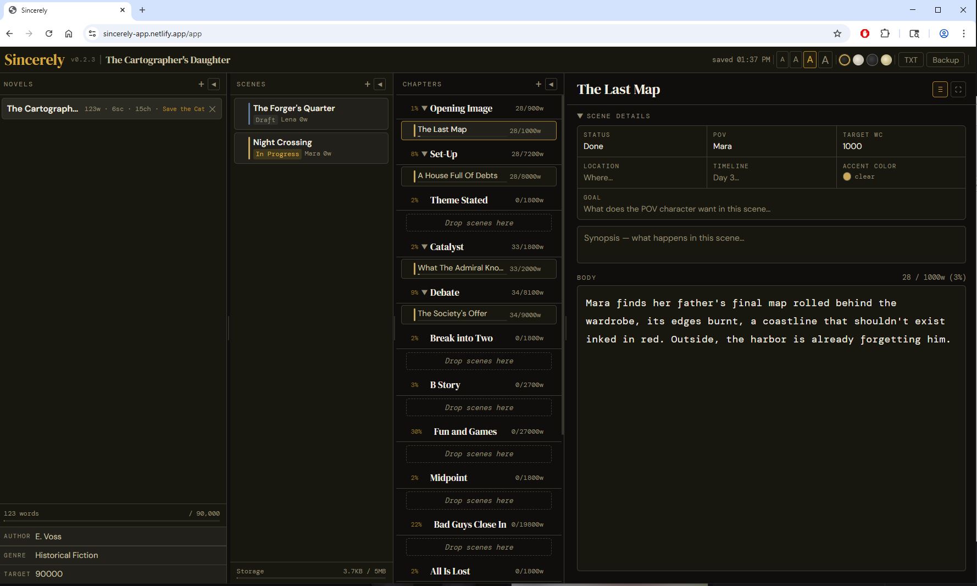Screen dimensions: 977x586
Task: Add a new chapter with the plus icon
Action: [x=539, y=84]
